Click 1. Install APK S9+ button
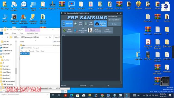 coord(114,20)
